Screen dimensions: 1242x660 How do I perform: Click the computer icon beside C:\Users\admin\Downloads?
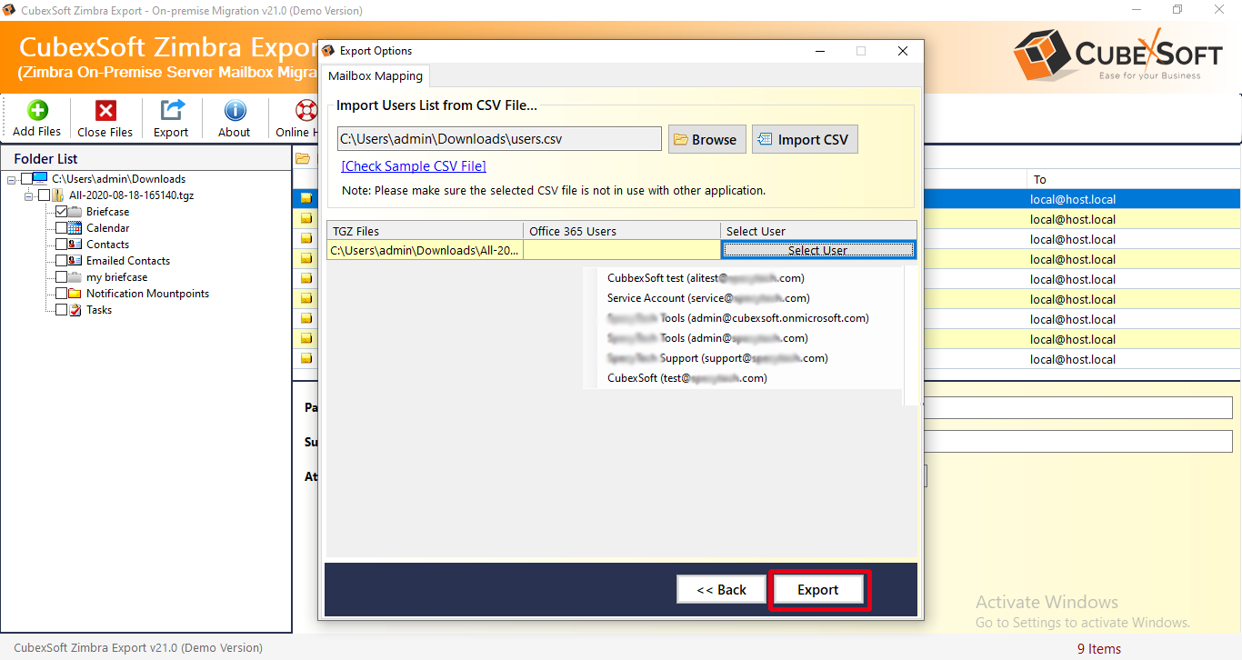tap(39, 179)
